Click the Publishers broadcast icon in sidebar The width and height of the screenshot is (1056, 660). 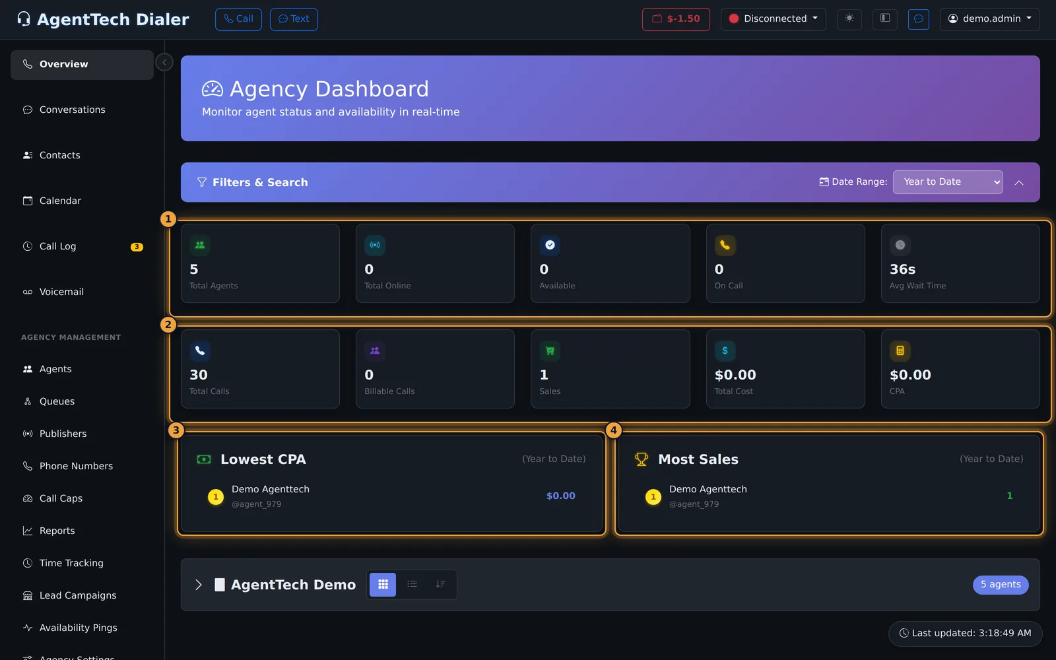[28, 434]
